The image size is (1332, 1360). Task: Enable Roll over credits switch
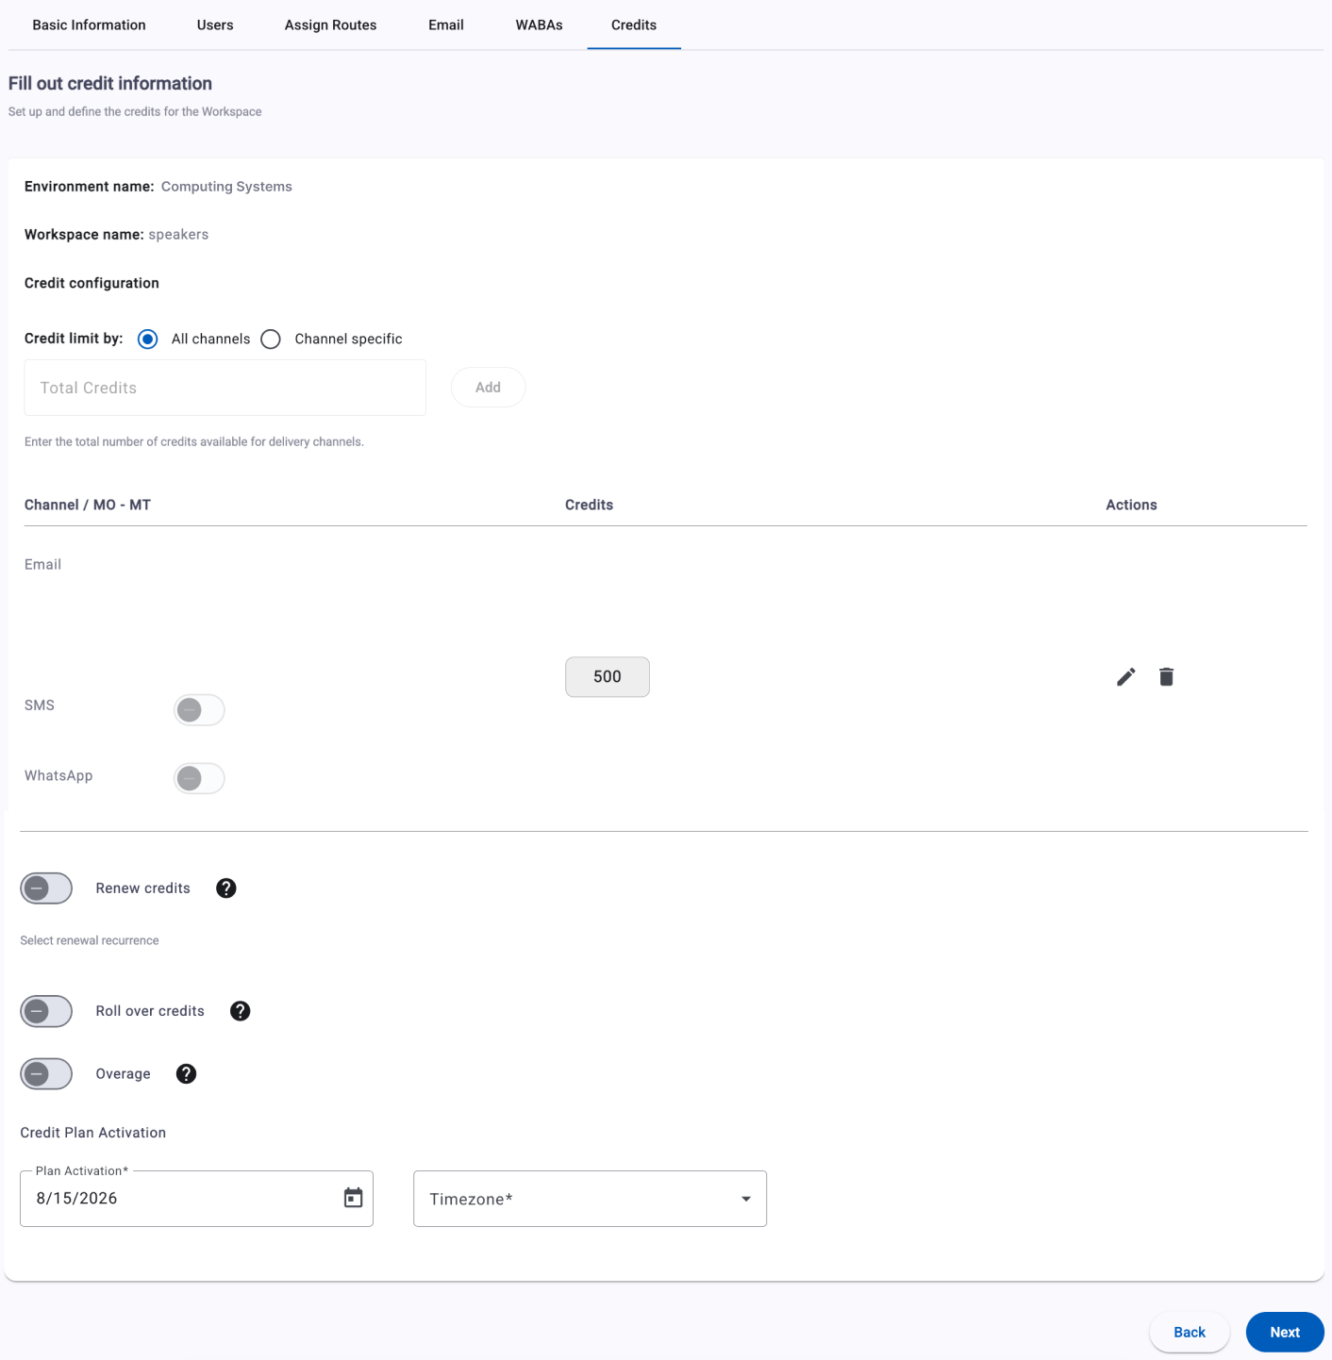[x=46, y=1011]
